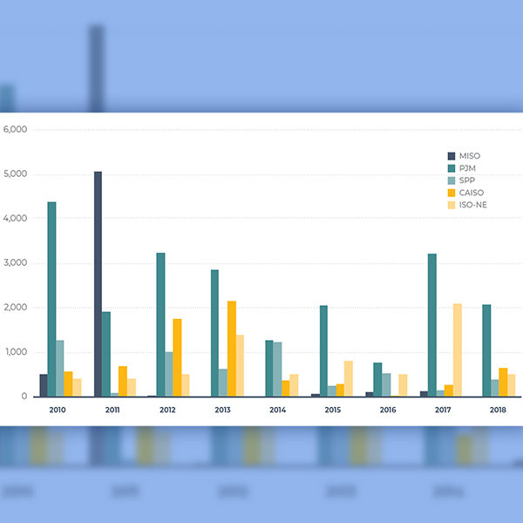Image resolution: width=523 pixels, height=523 pixels.
Task: Select the PJM legend label
Action: click(467, 168)
